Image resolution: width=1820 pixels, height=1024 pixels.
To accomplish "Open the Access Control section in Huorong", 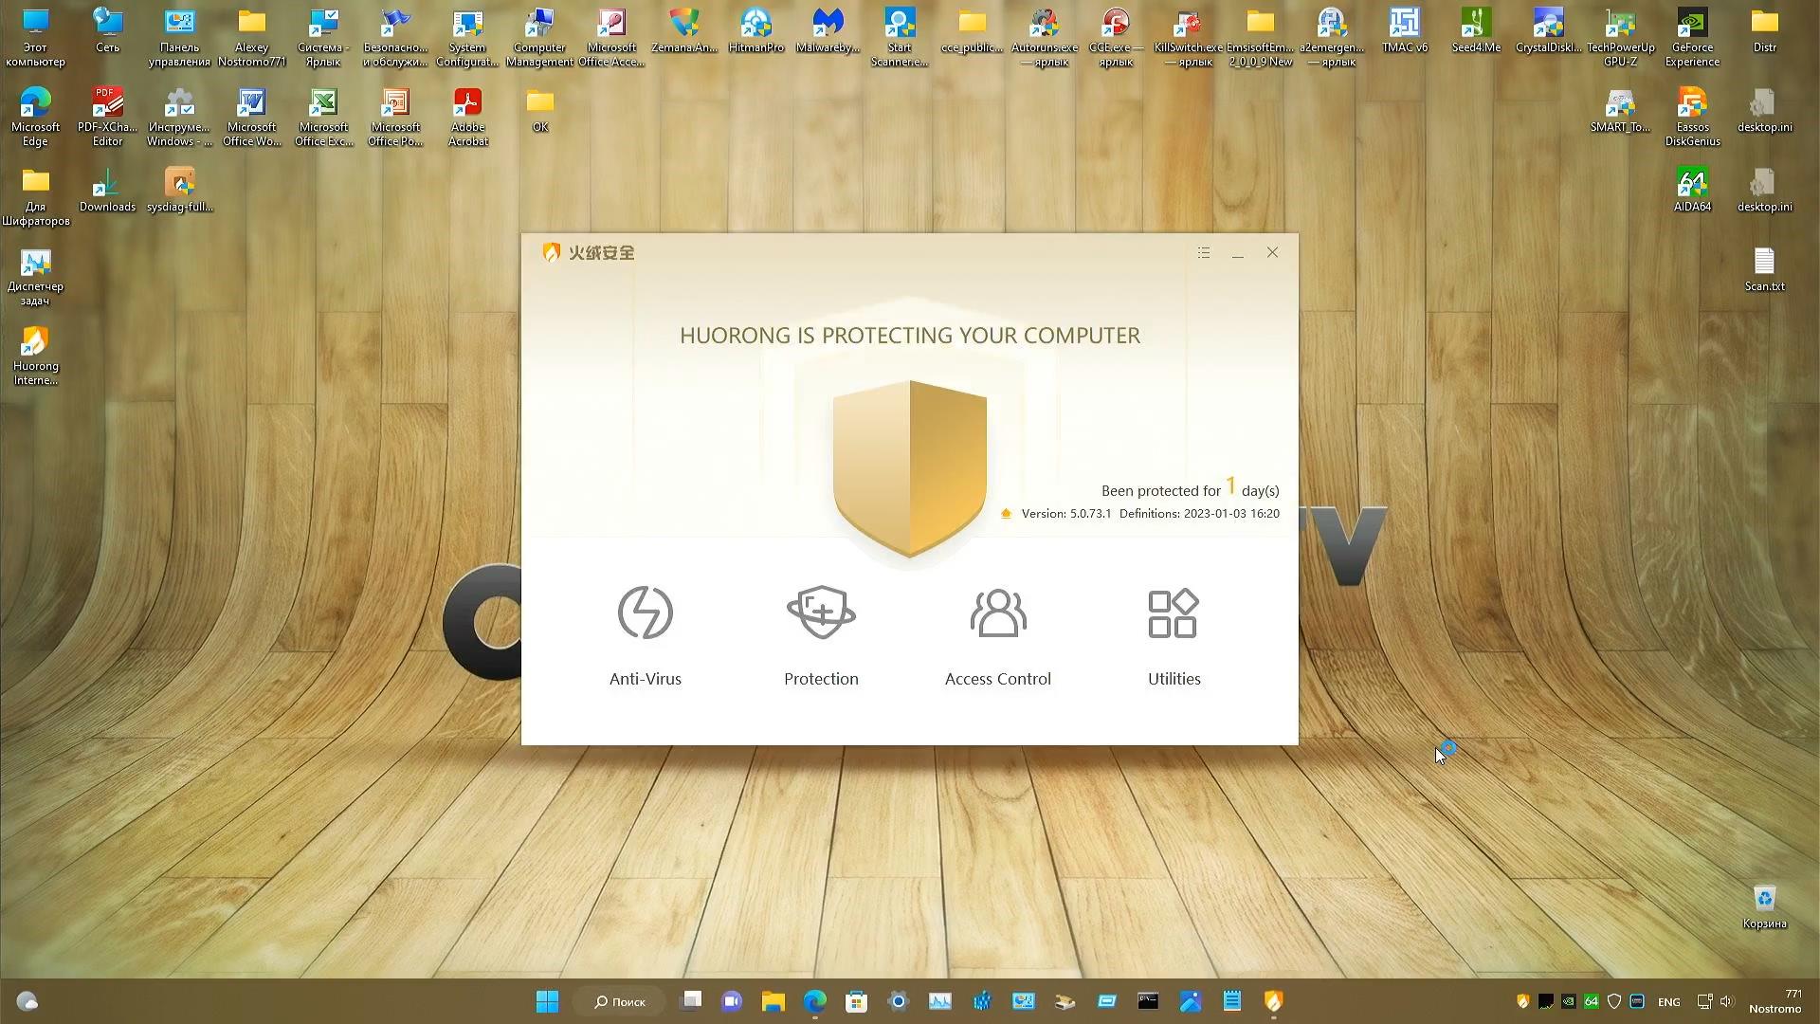I will click(x=997, y=635).
